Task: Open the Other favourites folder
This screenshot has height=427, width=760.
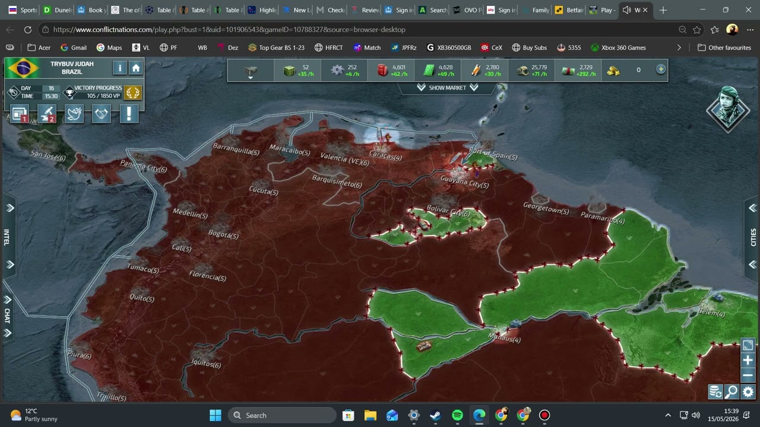Action: [724, 47]
